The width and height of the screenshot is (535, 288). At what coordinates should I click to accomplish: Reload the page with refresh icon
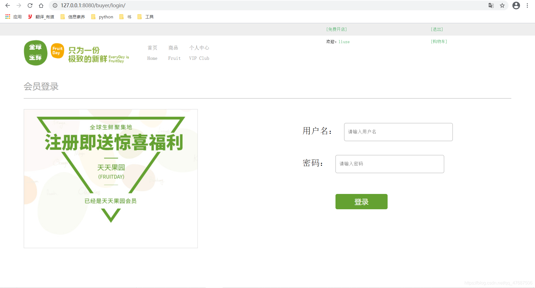coord(30,6)
